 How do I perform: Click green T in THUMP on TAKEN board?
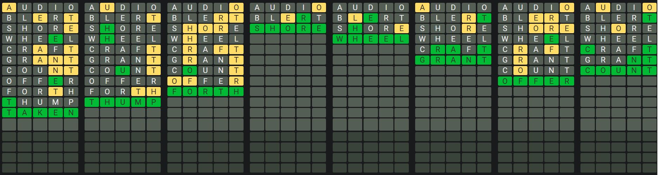point(9,102)
